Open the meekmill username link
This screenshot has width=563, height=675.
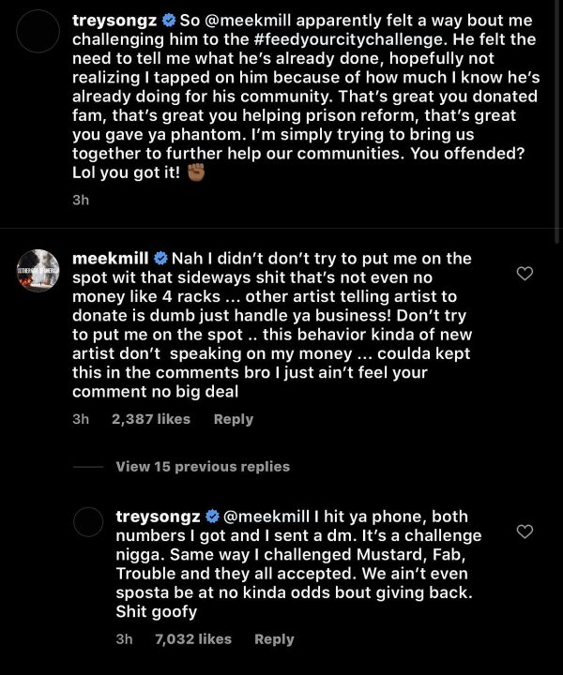[112, 259]
